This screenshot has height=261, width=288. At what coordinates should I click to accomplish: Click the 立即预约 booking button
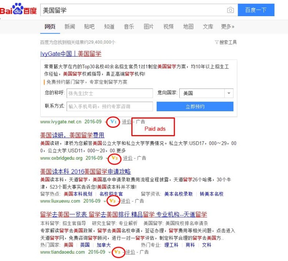click(x=195, y=107)
